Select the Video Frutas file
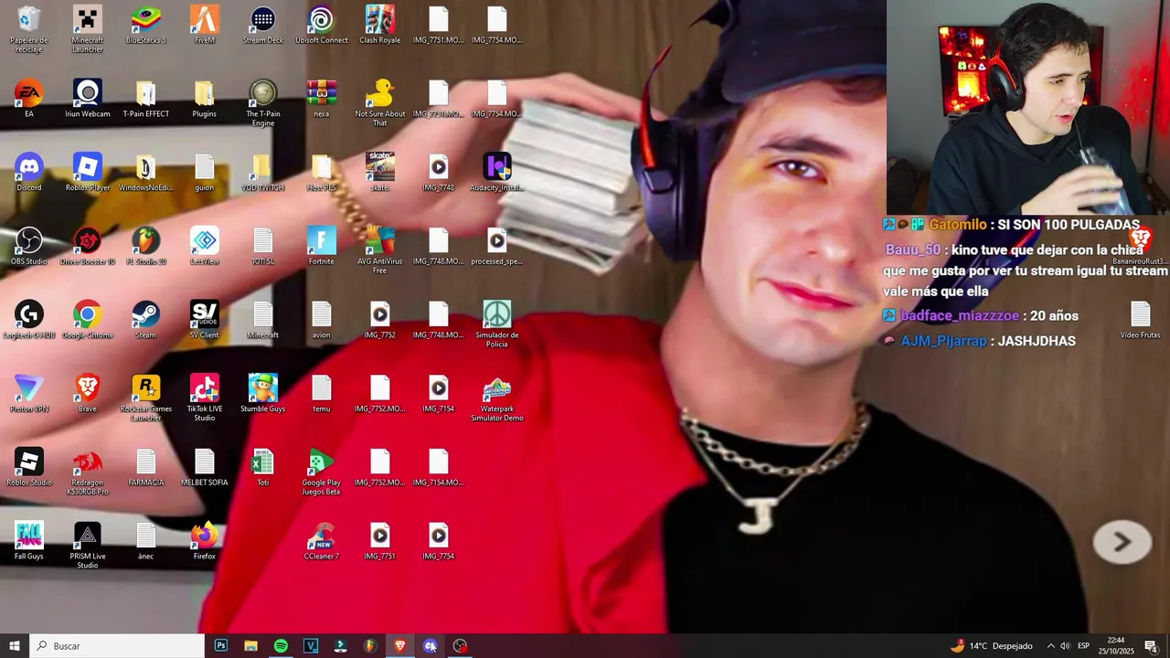This screenshot has height=658, width=1170. [1141, 321]
